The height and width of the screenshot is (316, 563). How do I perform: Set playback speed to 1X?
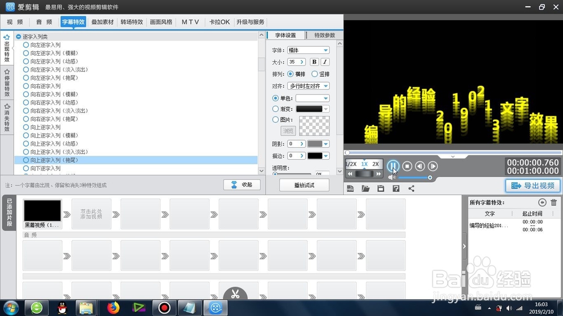[364, 164]
